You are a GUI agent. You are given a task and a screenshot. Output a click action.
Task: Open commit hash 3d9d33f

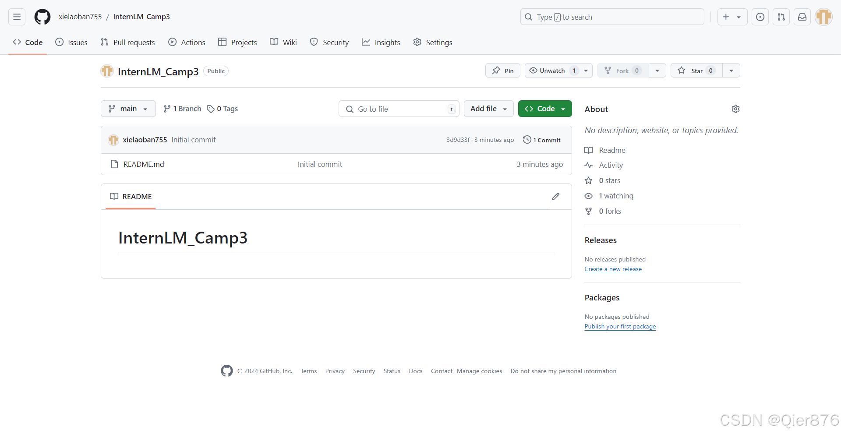(x=458, y=140)
